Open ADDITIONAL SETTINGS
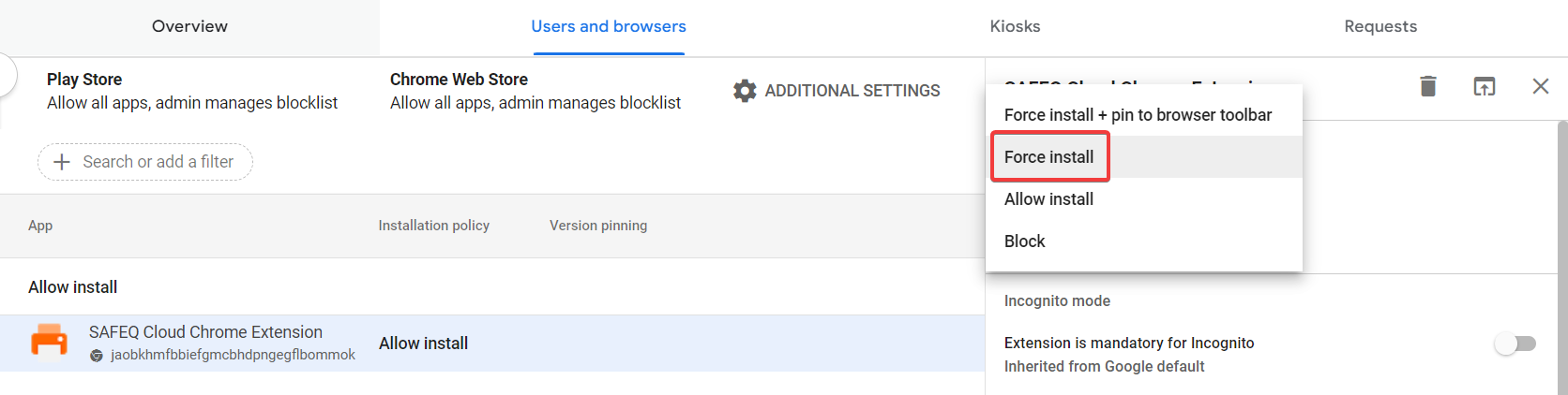This screenshot has height=395, width=1568. pos(852,91)
